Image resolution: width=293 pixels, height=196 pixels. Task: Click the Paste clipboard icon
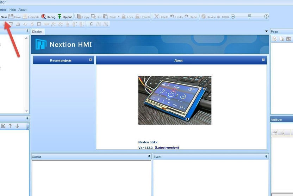105,17
